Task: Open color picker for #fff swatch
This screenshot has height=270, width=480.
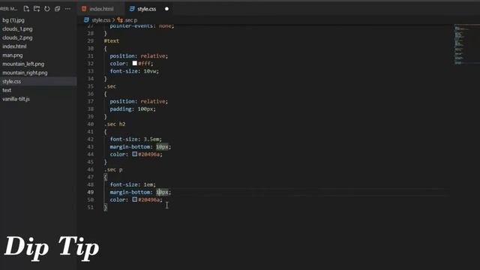Action: pyautogui.click(x=135, y=63)
